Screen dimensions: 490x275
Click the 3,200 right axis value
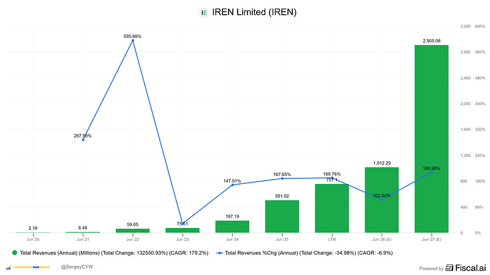(466, 26)
